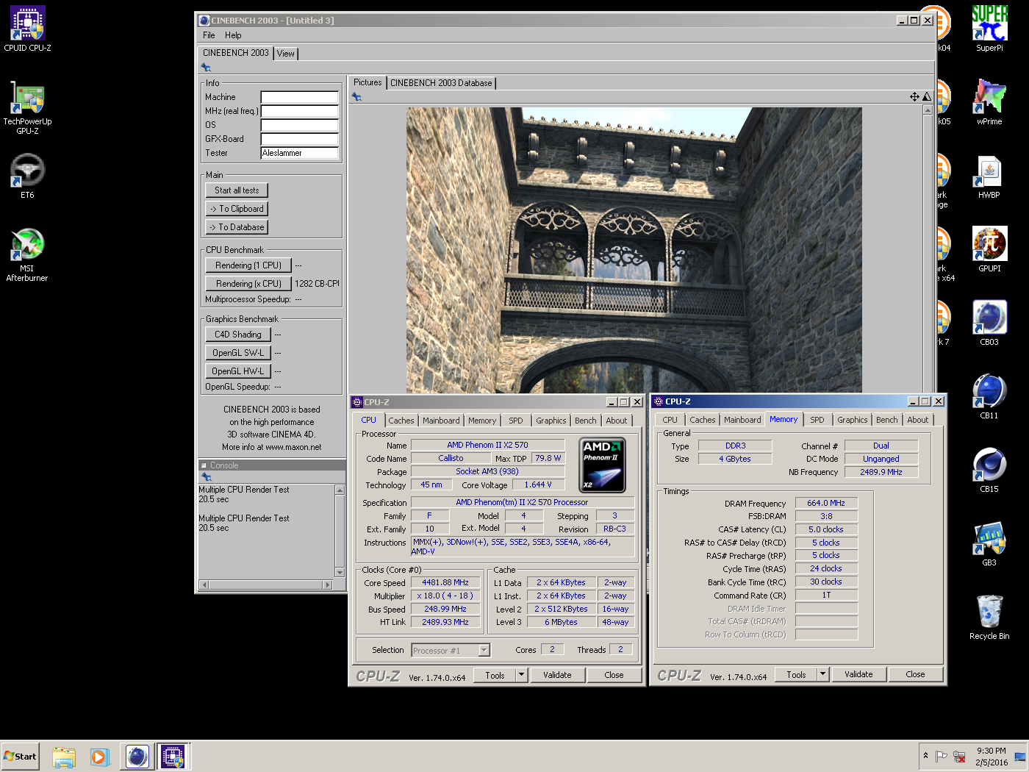Open wPrime desktop icon
The height and width of the screenshot is (772, 1029).
(989, 103)
